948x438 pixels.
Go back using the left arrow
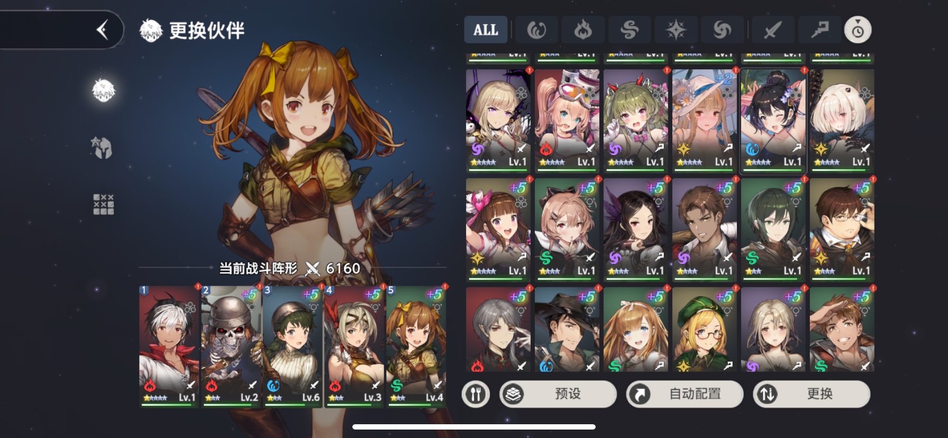tap(103, 30)
